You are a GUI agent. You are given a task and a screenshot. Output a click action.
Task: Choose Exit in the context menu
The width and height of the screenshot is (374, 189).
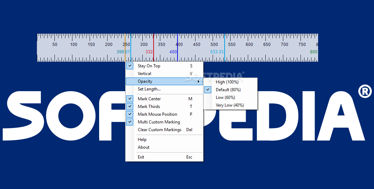pyautogui.click(x=165, y=157)
